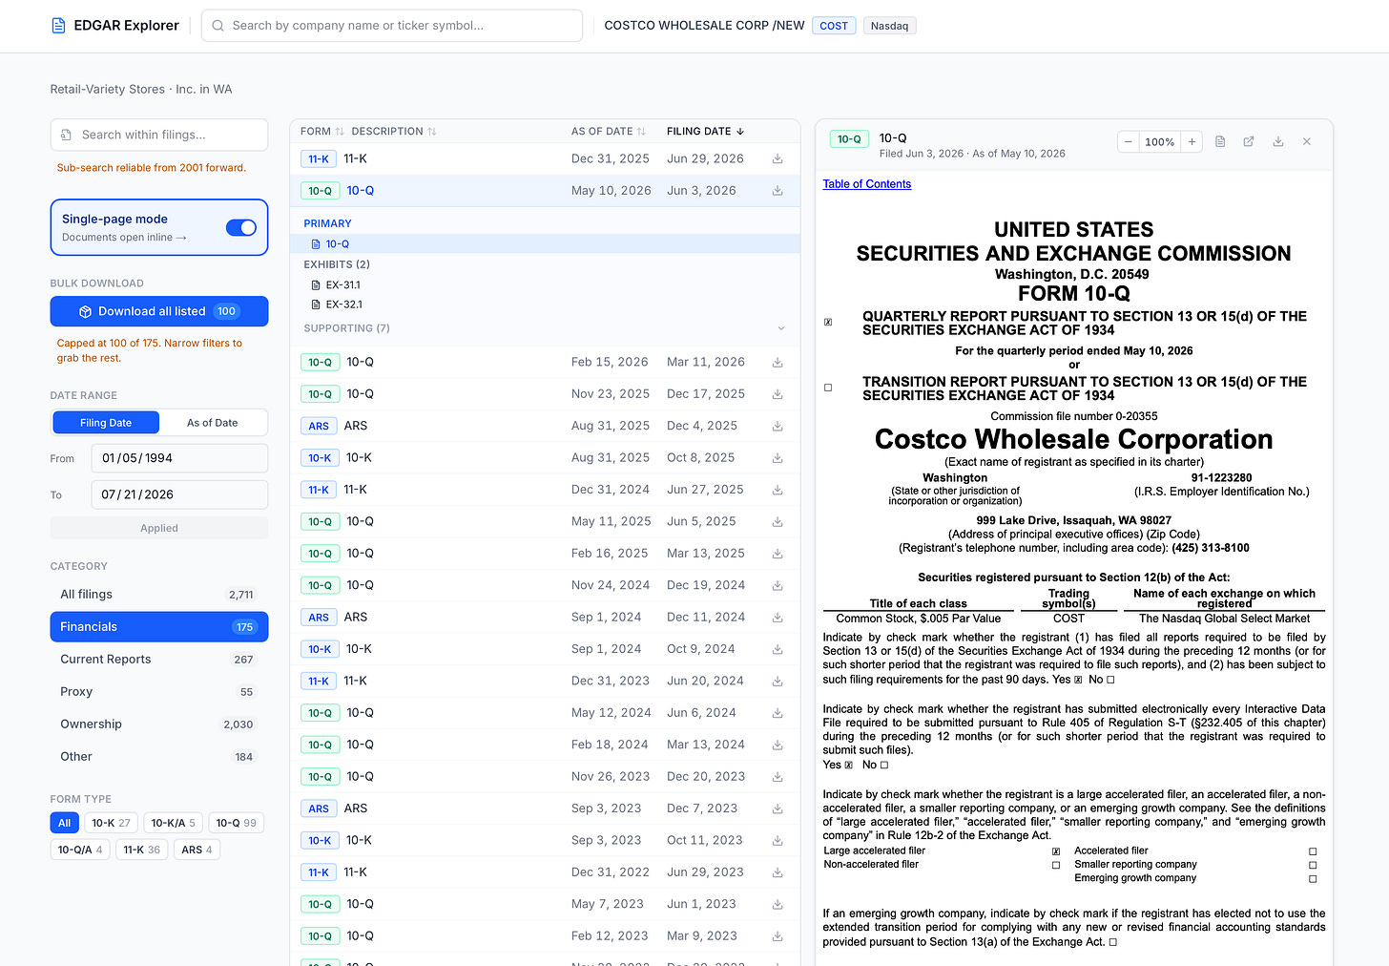Image resolution: width=1389 pixels, height=966 pixels.
Task: Sort filings by Form column
Action: tap(321, 132)
